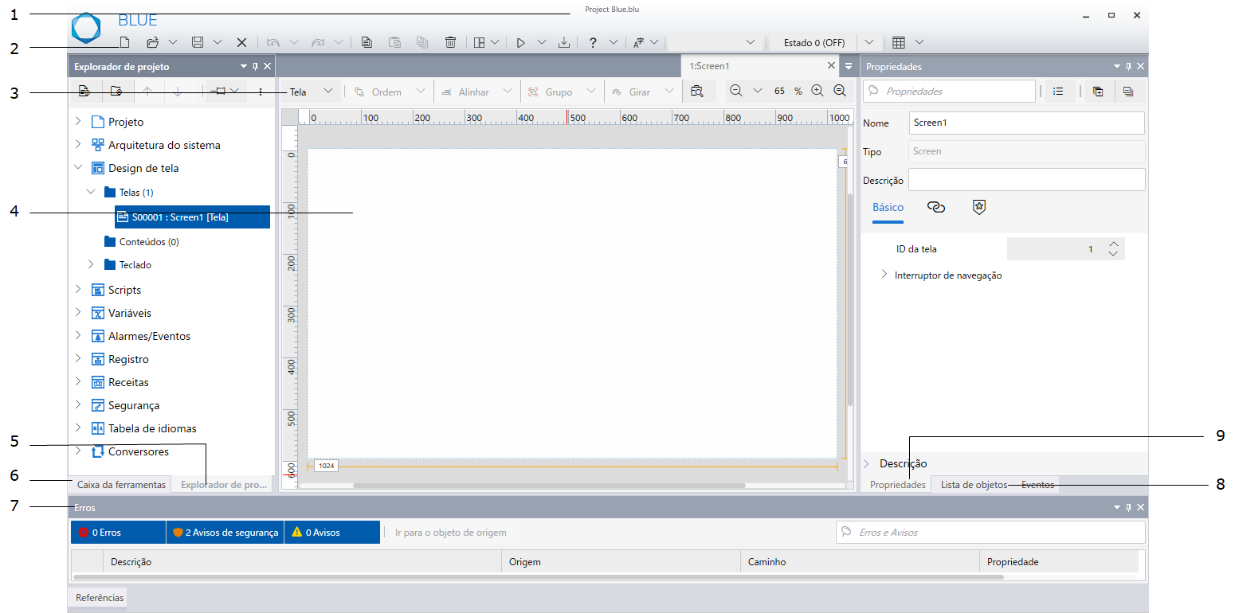Open the Tela toolbar menu button
The height and width of the screenshot is (613, 1235).
coord(311,92)
